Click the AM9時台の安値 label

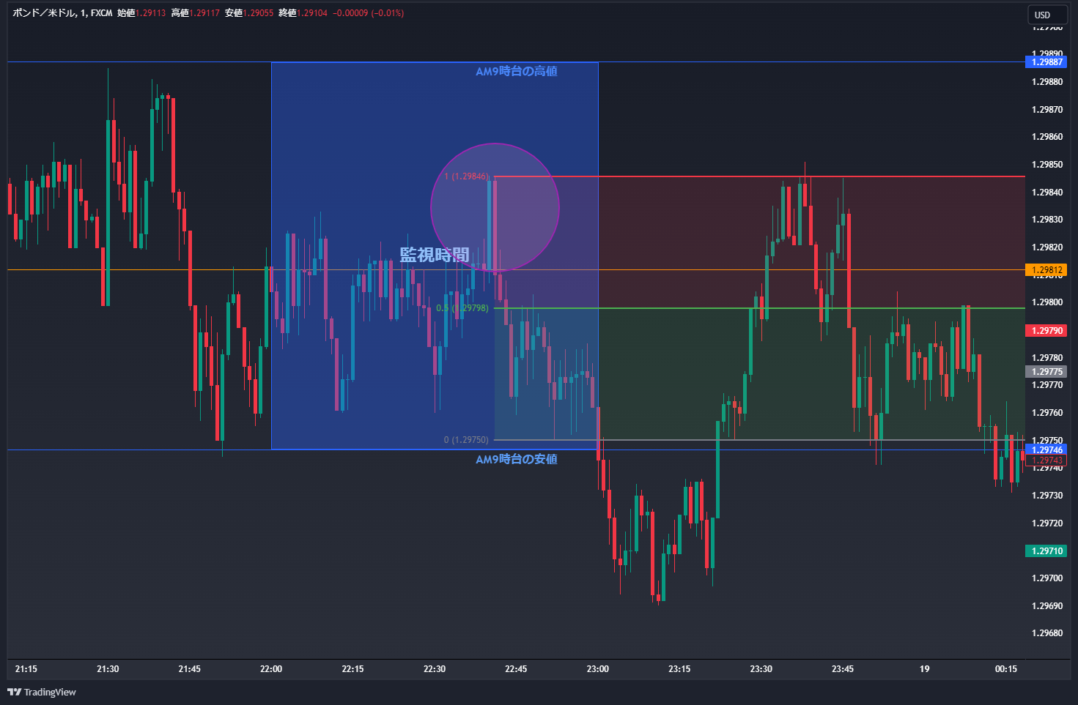(517, 459)
